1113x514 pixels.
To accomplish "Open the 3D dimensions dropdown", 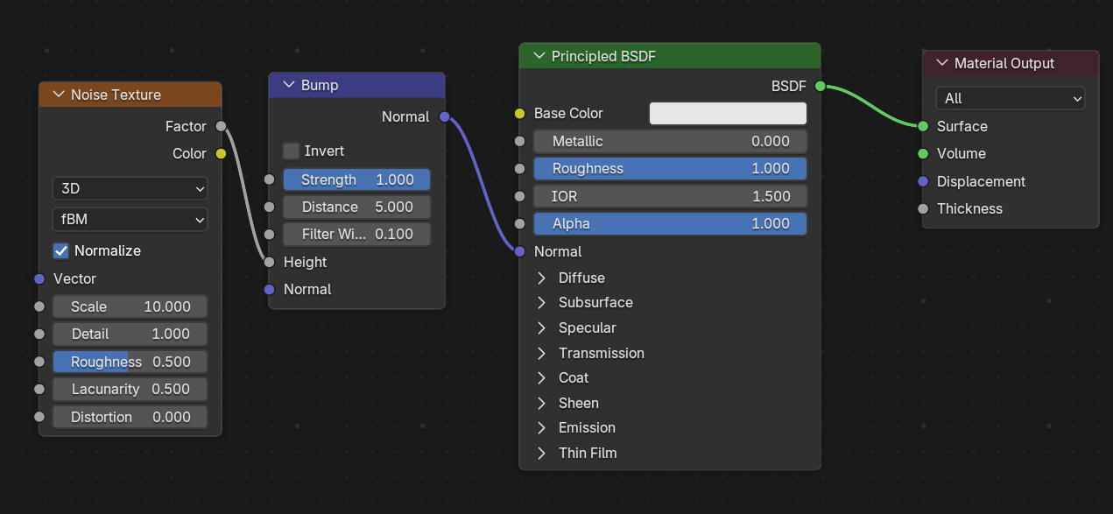I will tap(130, 188).
